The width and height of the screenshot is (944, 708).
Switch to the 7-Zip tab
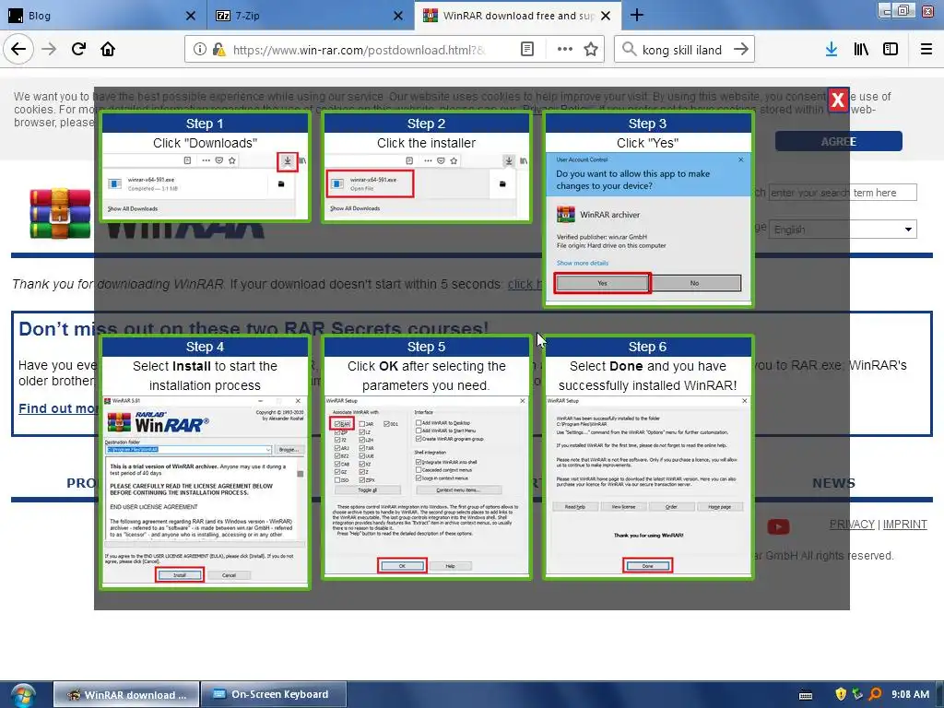click(x=310, y=16)
